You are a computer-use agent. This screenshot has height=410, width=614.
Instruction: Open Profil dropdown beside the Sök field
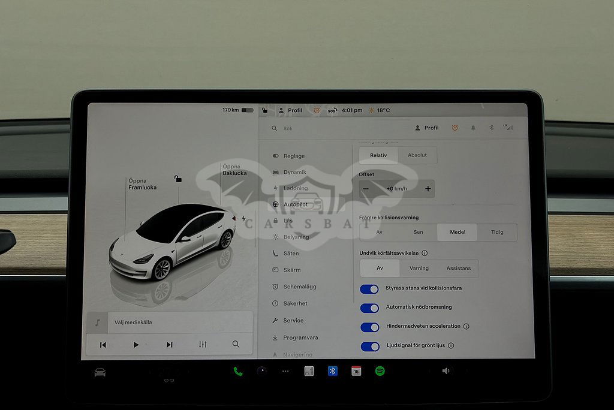click(427, 128)
